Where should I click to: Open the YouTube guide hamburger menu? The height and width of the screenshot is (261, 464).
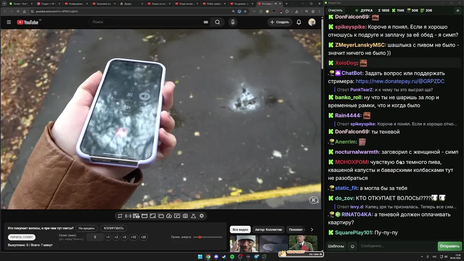click(x=9, y=22)
